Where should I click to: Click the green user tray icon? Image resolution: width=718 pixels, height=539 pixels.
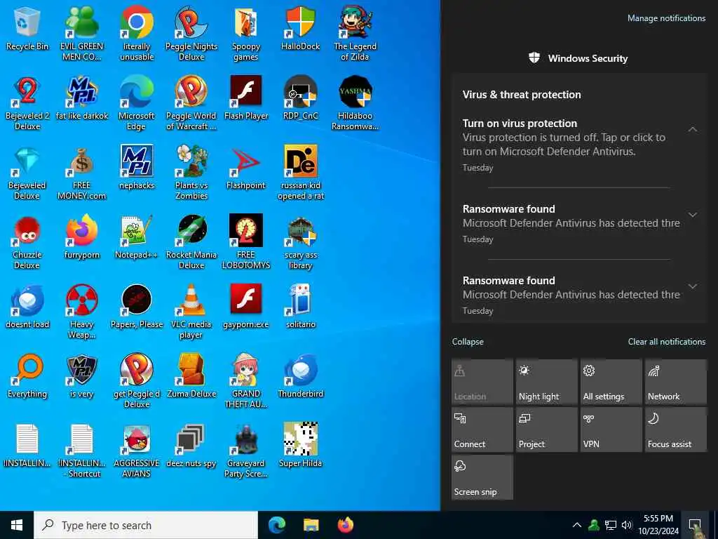[x=594, y=525]
